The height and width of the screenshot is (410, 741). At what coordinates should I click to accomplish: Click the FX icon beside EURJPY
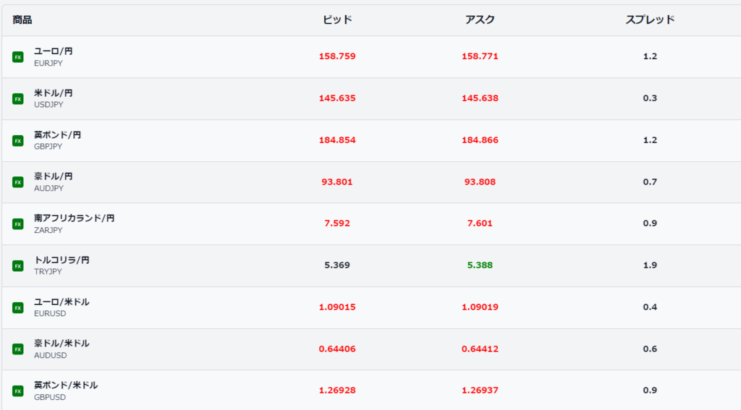click(x=18, y=57)
